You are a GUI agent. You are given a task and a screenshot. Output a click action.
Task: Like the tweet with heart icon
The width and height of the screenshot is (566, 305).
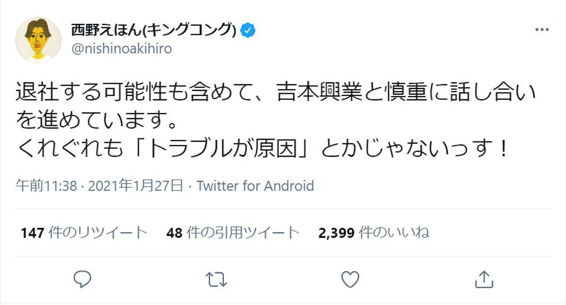350,279
